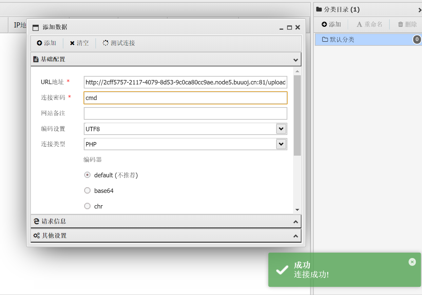Expand the 其他设置 section

coord(295,236)
